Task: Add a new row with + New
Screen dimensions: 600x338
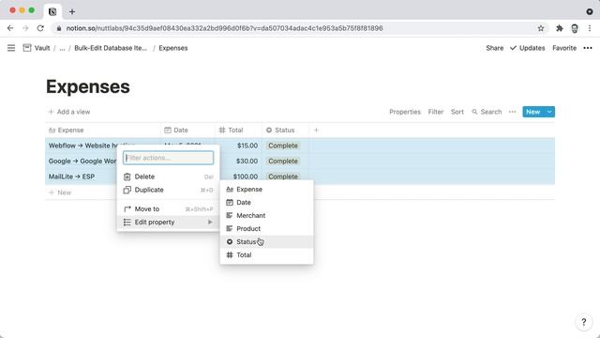Action: click(60, 192)
